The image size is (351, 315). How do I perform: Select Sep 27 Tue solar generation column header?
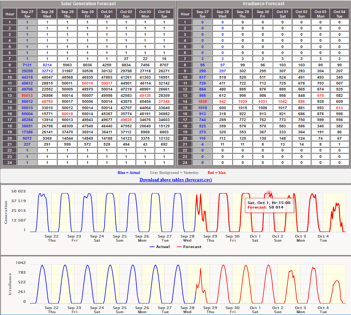tap(27, 14)
